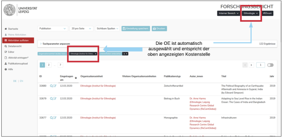Open the Editor sidebar item

click(10, 52)
